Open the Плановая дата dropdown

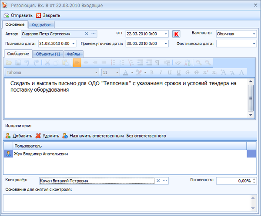[74, 44]
